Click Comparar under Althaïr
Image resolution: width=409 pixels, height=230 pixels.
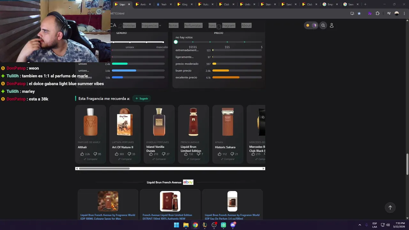90,159
